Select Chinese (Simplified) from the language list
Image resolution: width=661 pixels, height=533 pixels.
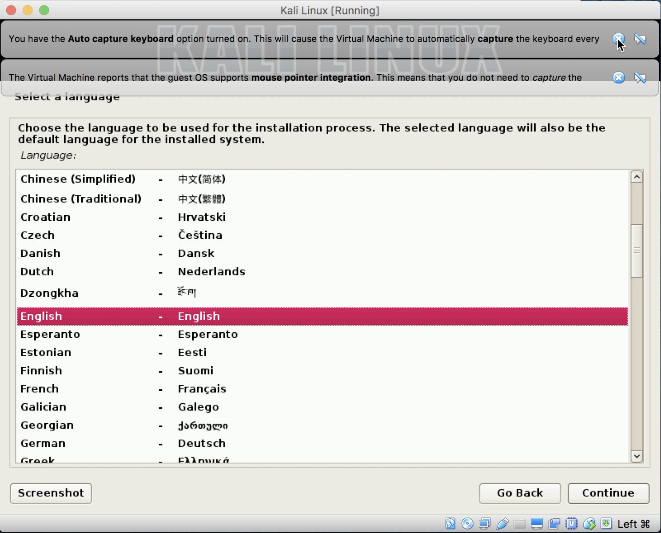click(x=323, y=179)
